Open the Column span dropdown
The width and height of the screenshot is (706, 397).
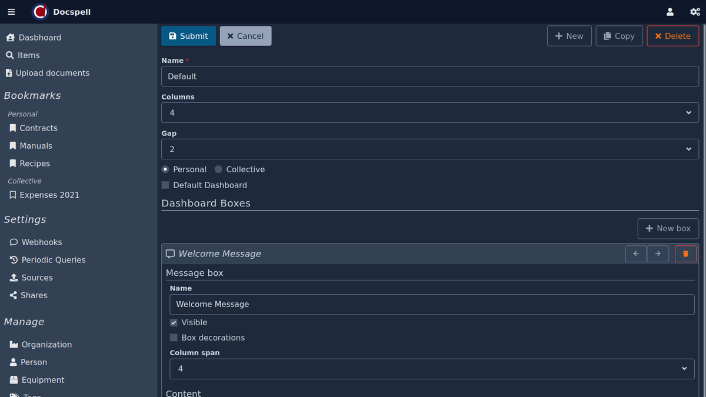[431, 369]
